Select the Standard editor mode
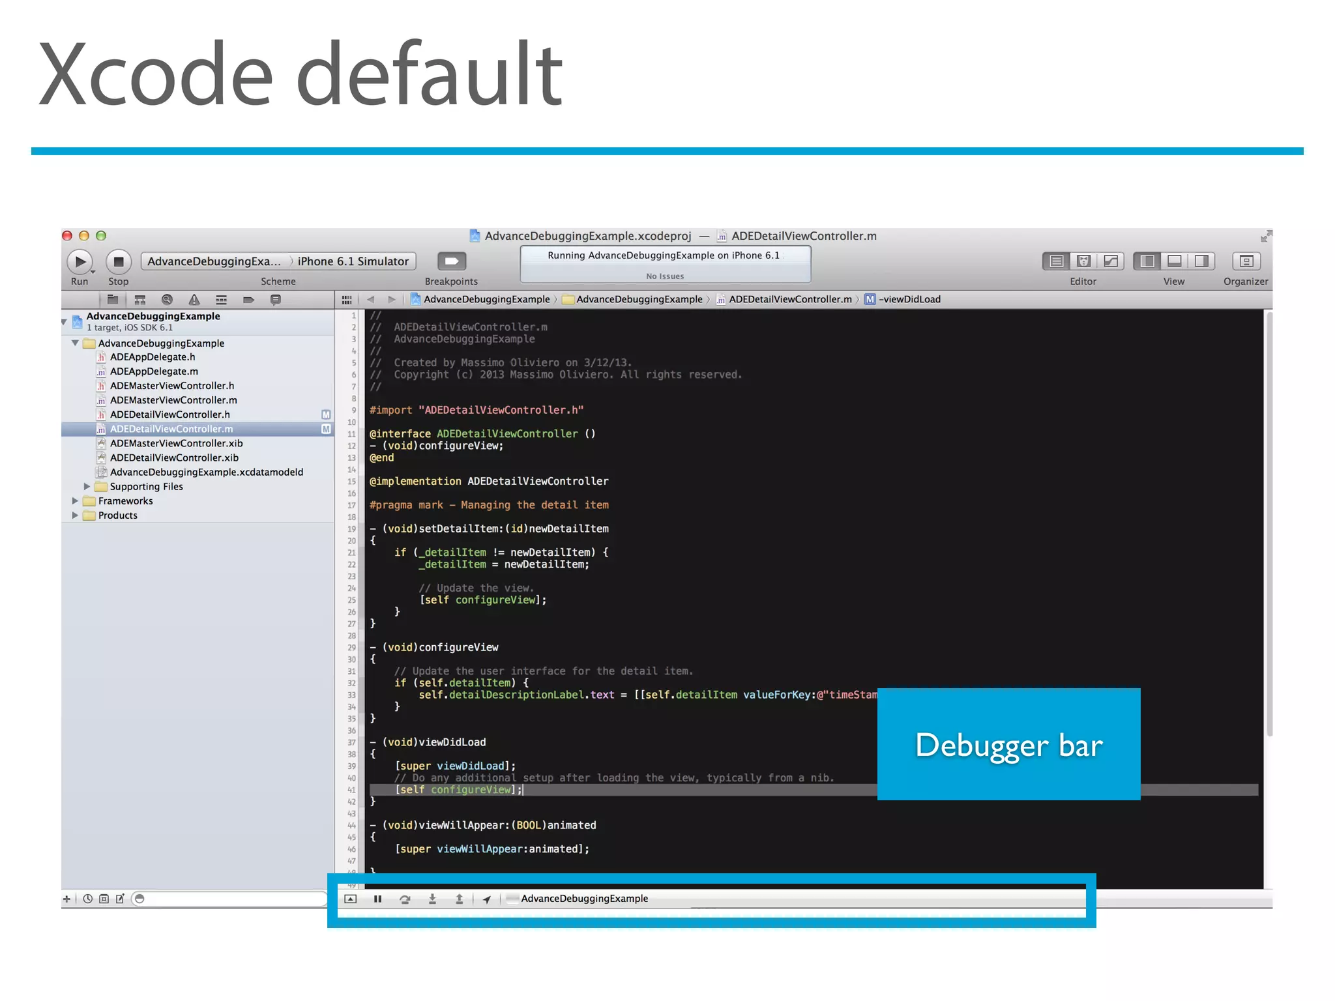 pyautogui.click(x=1057, y=261)
